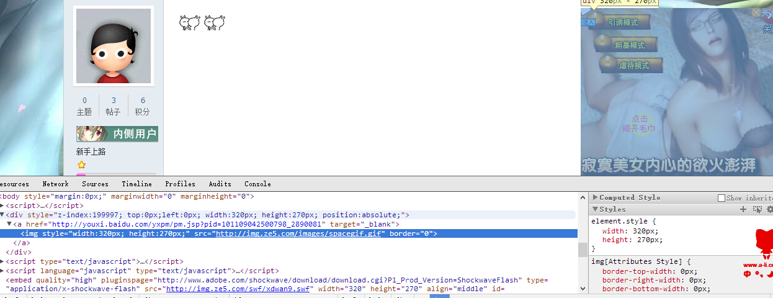This screenshot has height=298, width=773.
Task: Click the 内侧用户 user badge image
Action: point(117,133)
